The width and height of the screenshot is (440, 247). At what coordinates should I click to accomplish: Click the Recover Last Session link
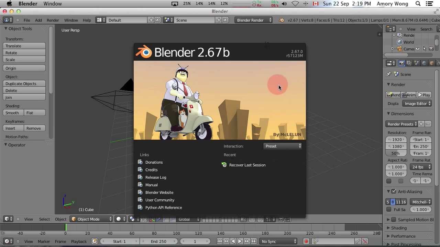pyautogui.click(x=247, y=165)
